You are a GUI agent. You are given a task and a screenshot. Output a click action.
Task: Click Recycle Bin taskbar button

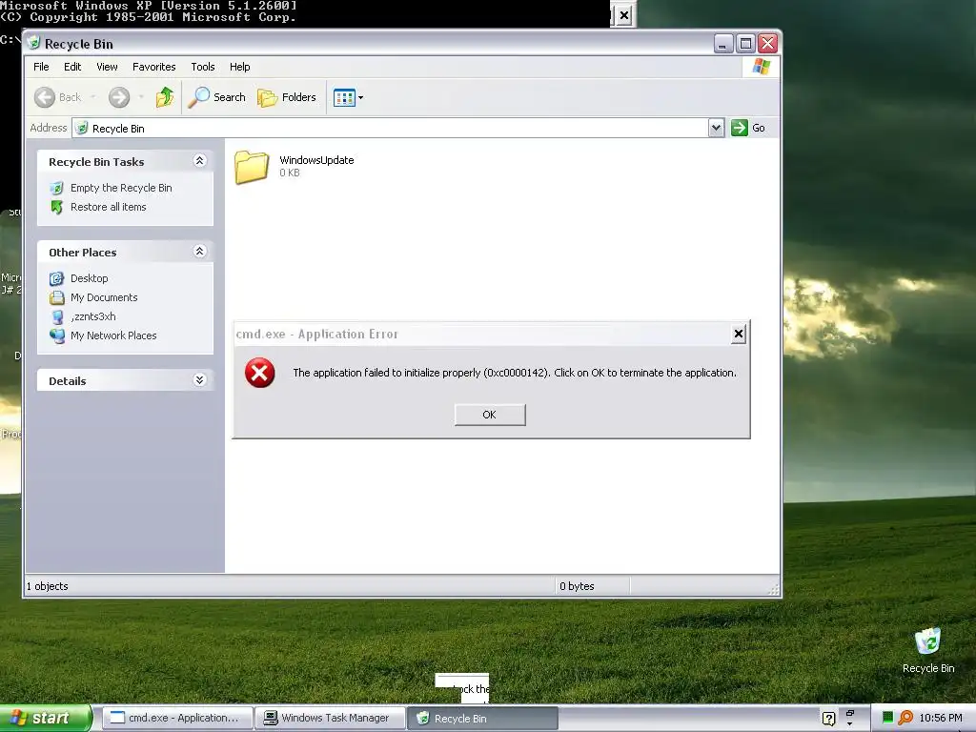click(482, 719)
